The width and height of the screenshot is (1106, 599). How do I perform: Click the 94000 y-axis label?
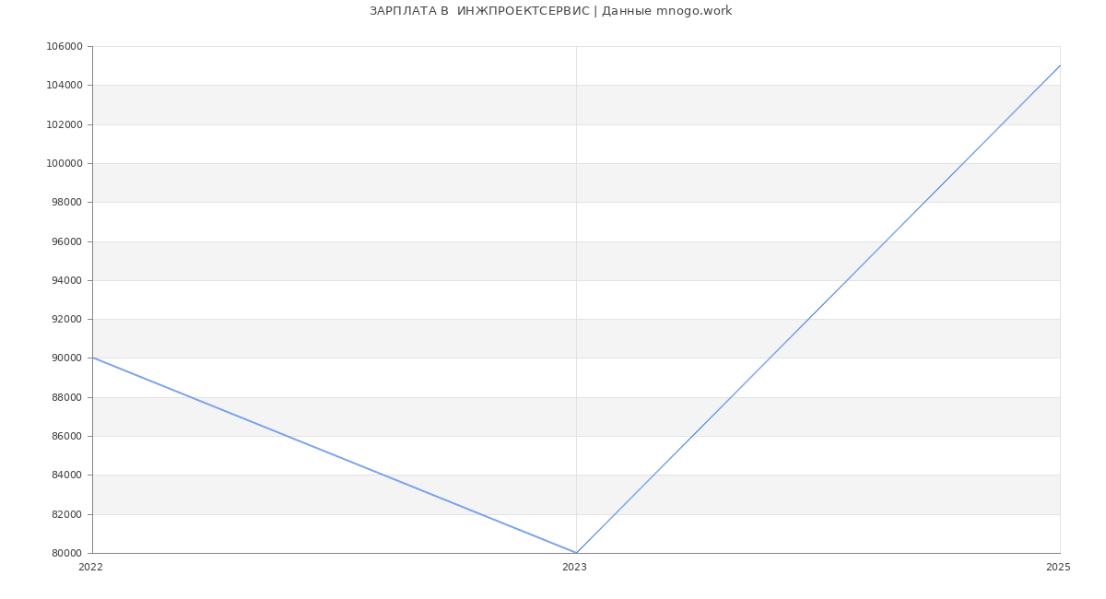pyautogui.click(x=67, y=280)
